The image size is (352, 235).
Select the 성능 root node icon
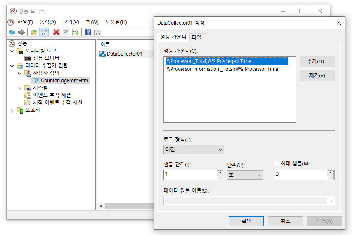(12, 43)
